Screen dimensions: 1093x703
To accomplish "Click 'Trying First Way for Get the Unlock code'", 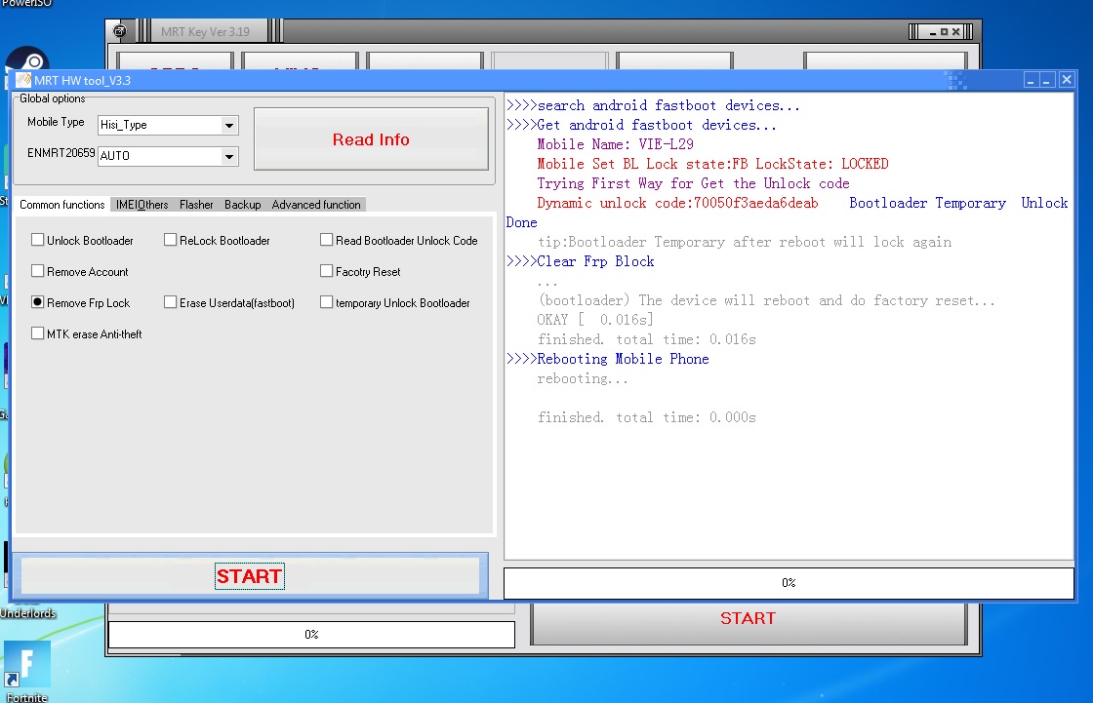I will tap(693, 183).
